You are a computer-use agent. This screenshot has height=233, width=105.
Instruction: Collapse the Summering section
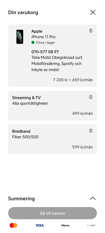(93, 198)
